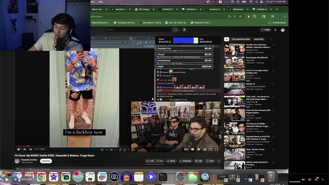The image size is (329, 185).
Task: Open HOCKEY IV video thumbnail
Action: point(235,88)
